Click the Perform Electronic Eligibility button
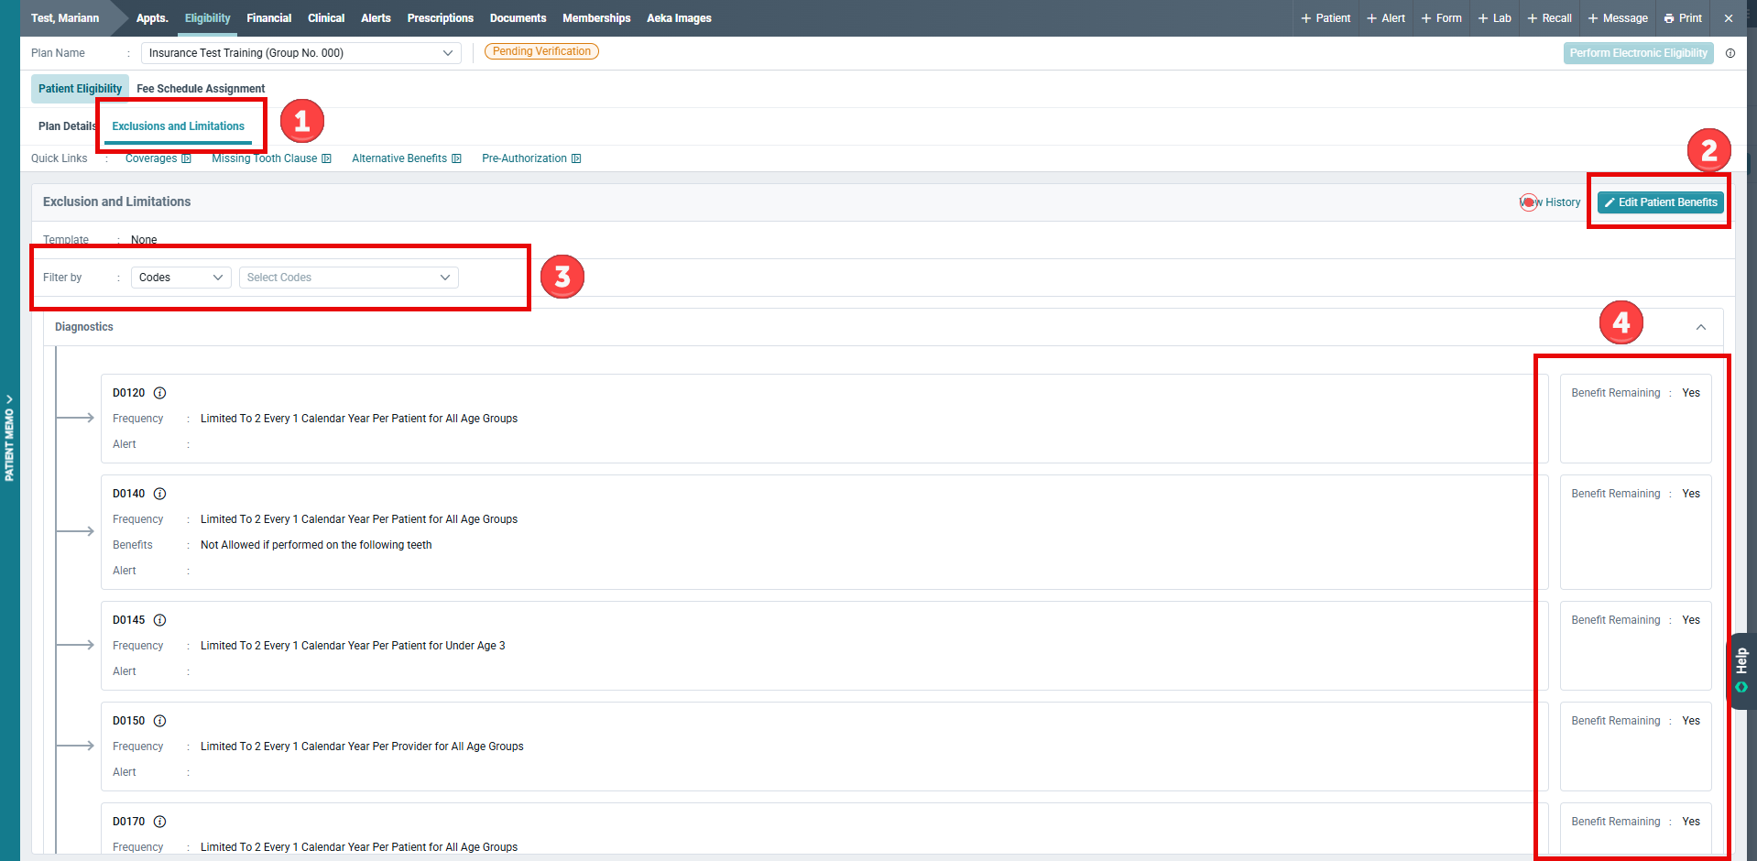The height and width of the screenshot is (861, 1757). click(1639, 53)
